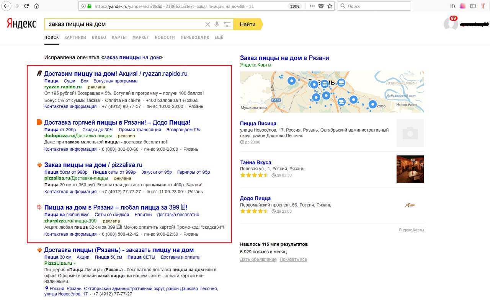Open the Новости tab

[165, 37]
